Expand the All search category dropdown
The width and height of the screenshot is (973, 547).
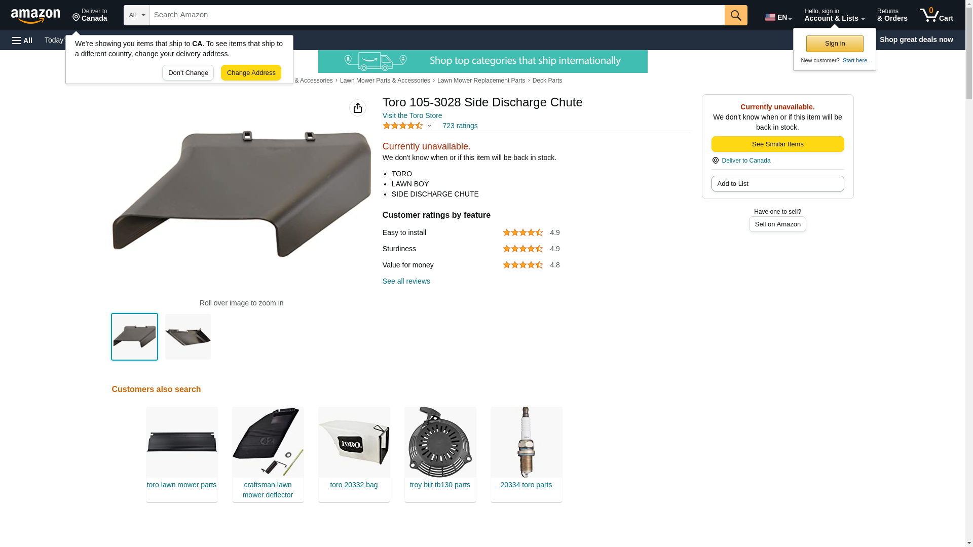pos(137,15)
